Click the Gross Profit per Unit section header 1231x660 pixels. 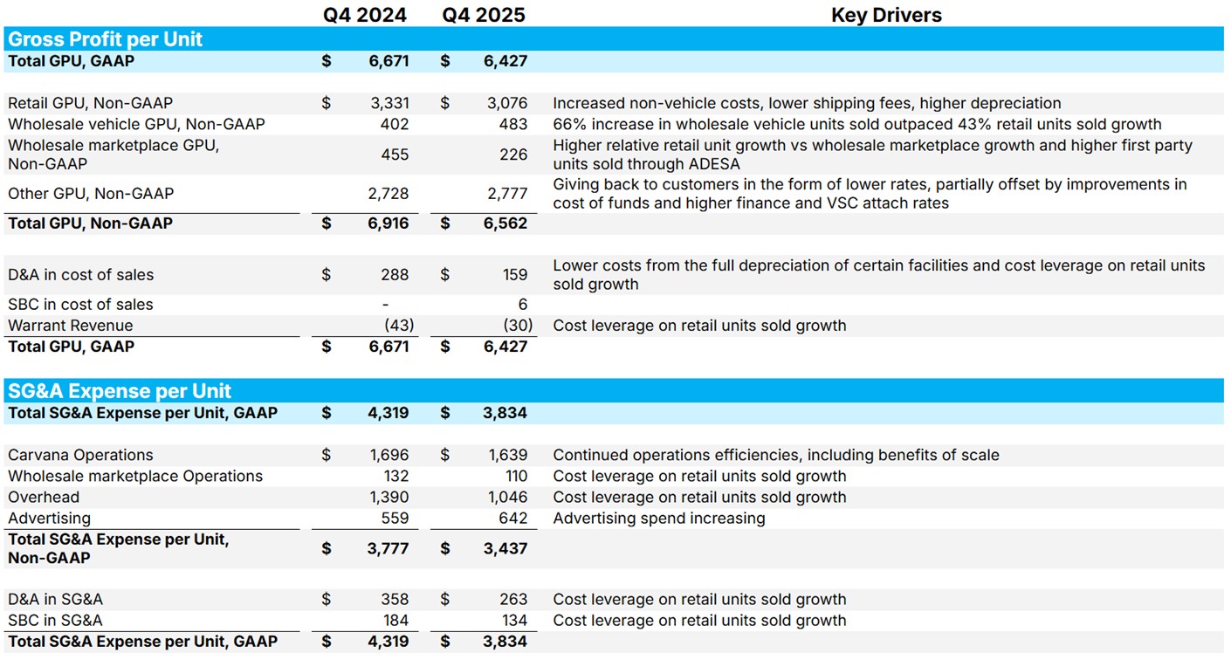pyautogui.click(x=105, y=39)
